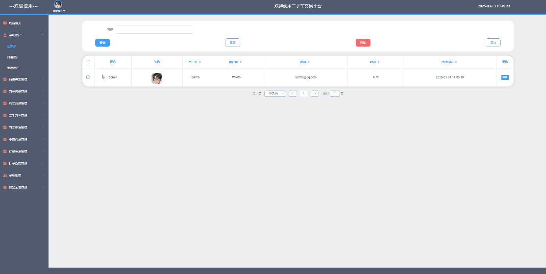Click the header clock showing 2025-03-13

pyautogui.click(x=494, y=6)
